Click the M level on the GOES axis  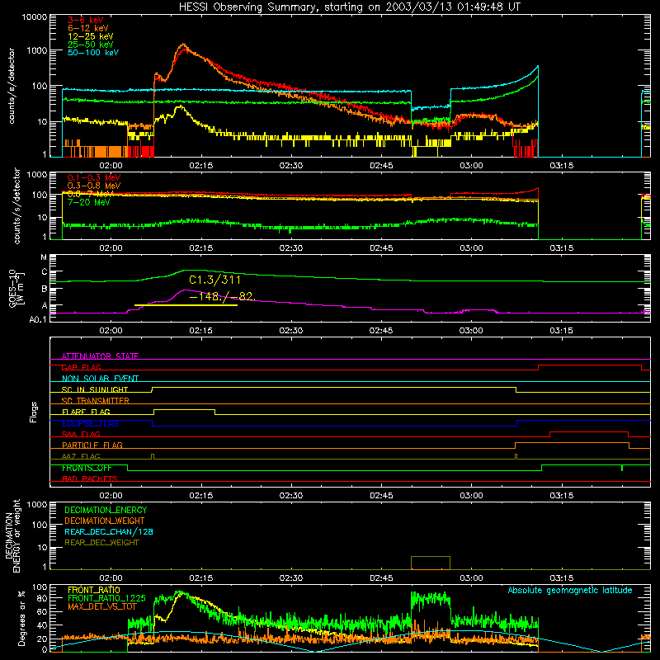[44, 257]
